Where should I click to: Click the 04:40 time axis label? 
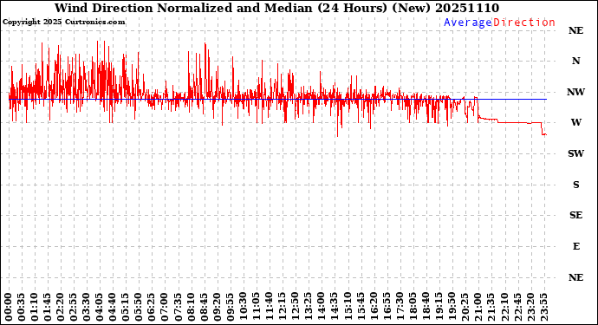(x=113, y=308)
